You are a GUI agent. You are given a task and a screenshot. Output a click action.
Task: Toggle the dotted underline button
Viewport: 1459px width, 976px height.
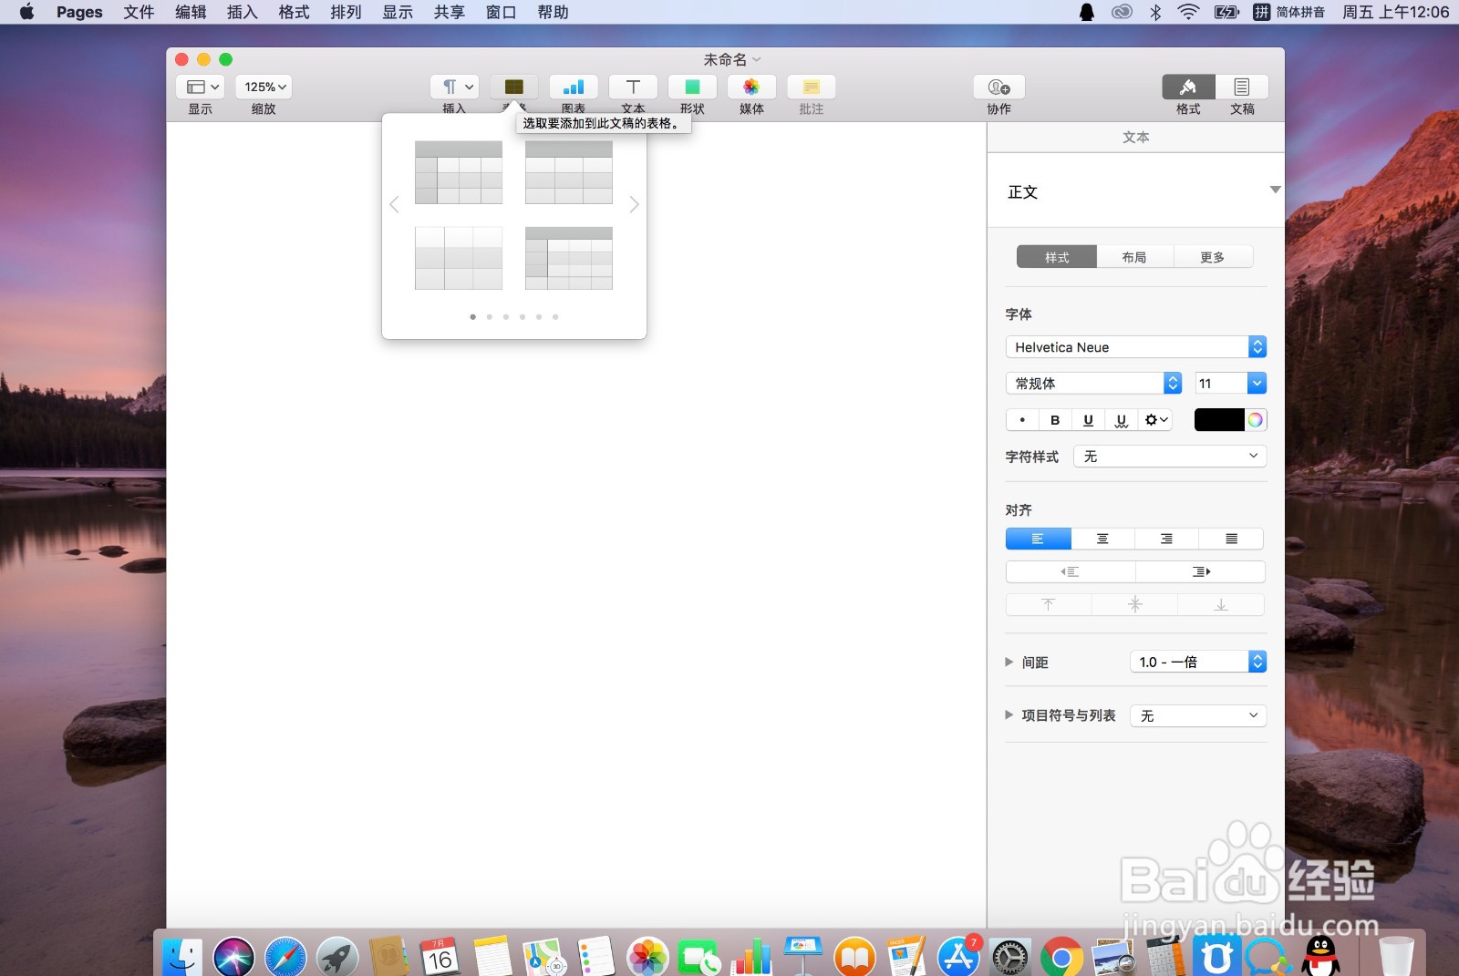pyautogui.click(x=1121, y=420)
